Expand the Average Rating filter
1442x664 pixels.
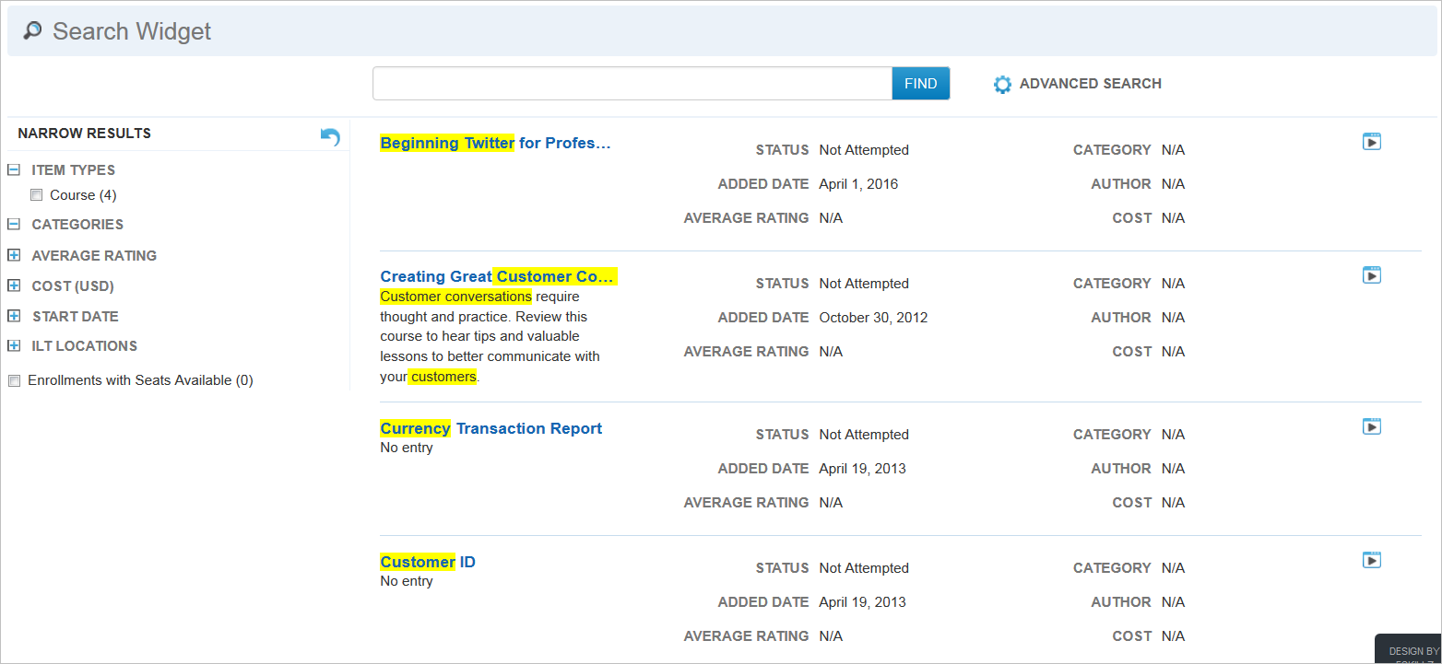coord(14,256)
